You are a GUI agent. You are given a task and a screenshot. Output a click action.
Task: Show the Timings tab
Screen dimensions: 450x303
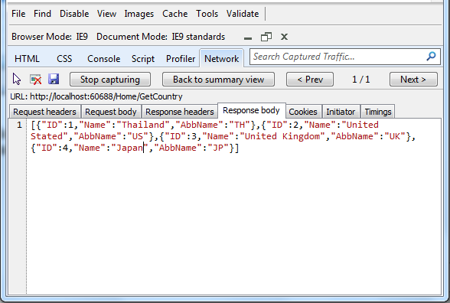(x=378, y=112)
